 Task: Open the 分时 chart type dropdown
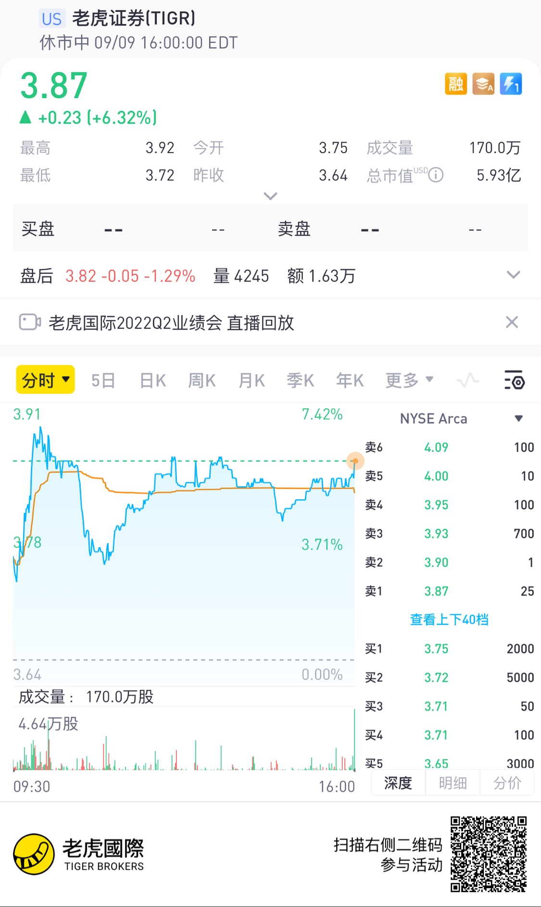[x=46, y=380]
